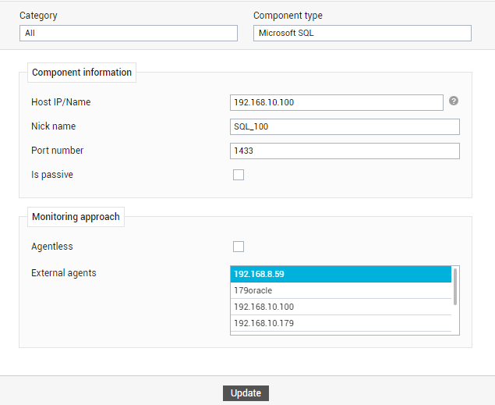Check the Is passive checkbox
Image resolution: width=495 pixels, height=405 pixels.
(x=239, y=175)
